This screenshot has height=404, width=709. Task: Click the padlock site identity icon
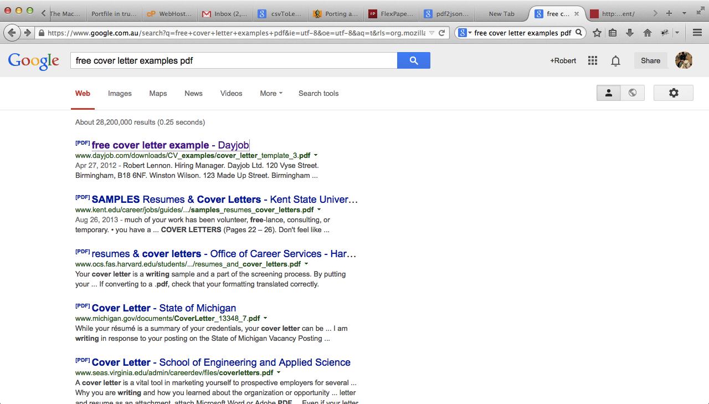(x=42, y=33)
